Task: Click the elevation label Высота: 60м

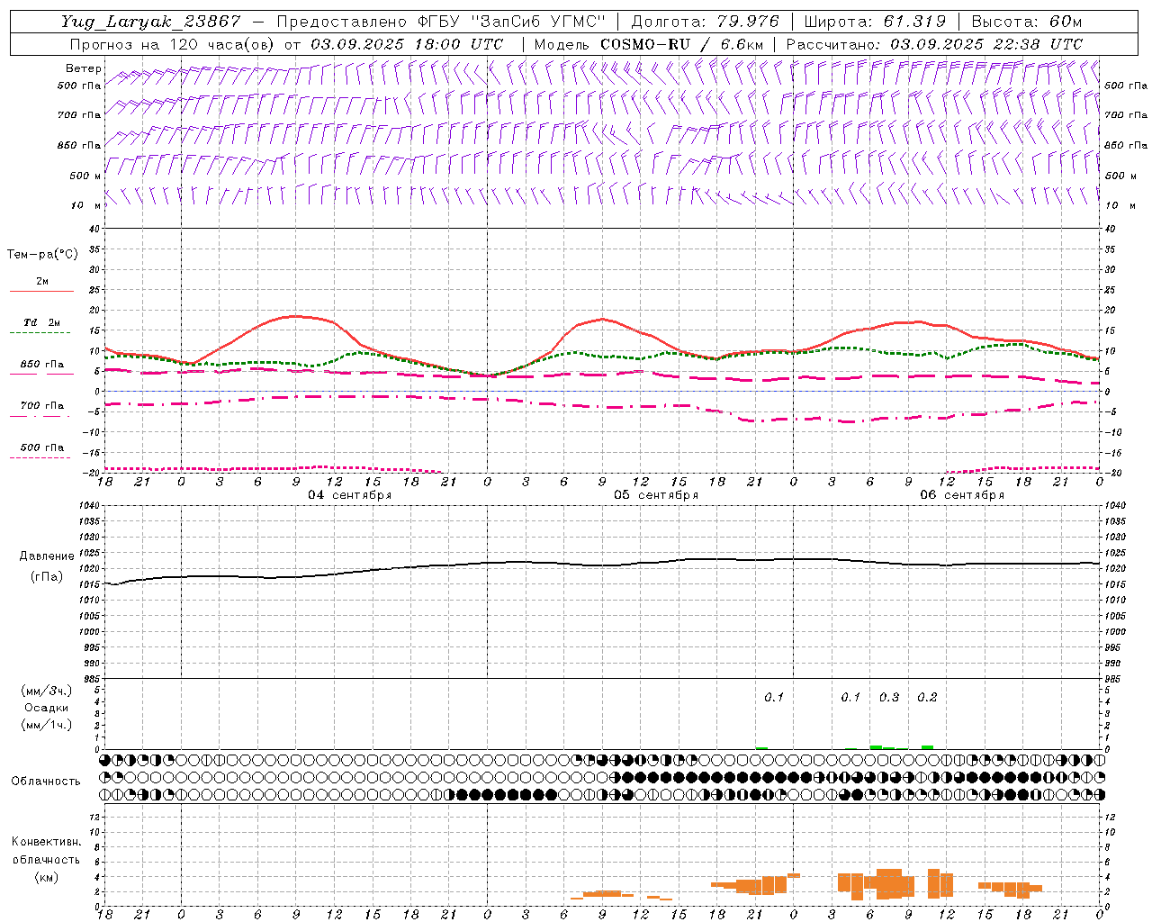Action: (1026, 23)
